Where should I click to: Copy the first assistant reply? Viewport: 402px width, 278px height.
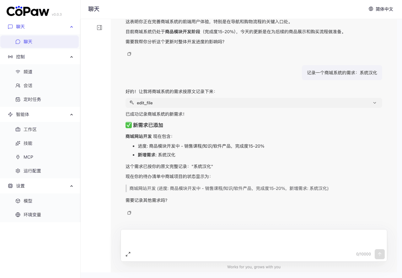tap(129, 54)
